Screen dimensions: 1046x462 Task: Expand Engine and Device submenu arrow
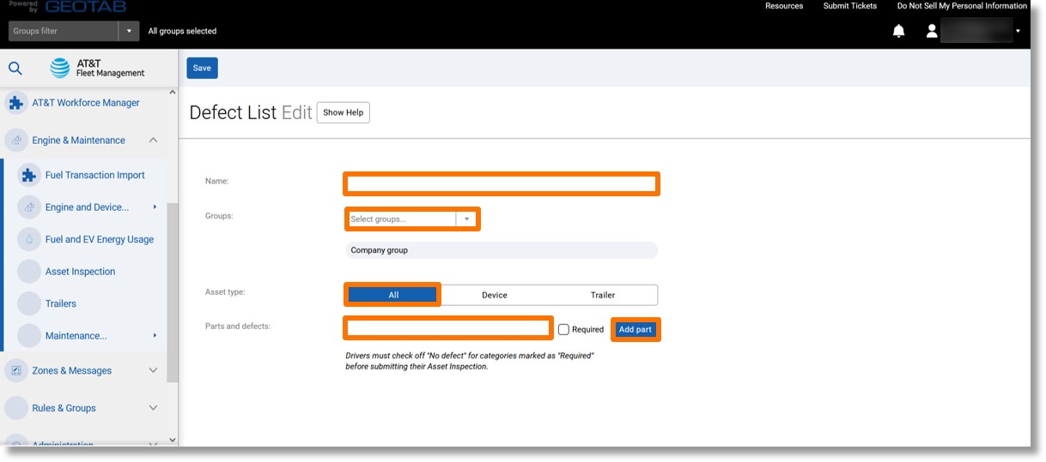pos(155,207)
